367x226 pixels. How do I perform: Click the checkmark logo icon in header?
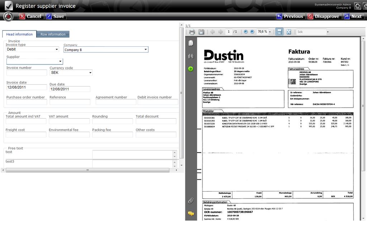coord(9,6)
